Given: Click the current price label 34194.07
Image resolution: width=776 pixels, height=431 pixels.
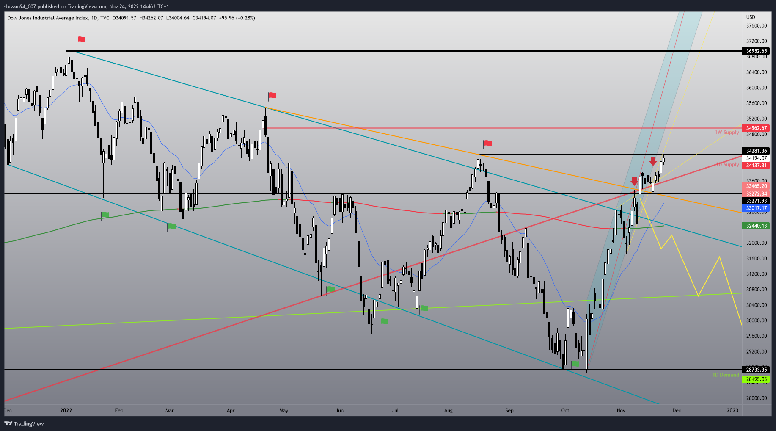Looking at the screenshot, I should (756, 158).
